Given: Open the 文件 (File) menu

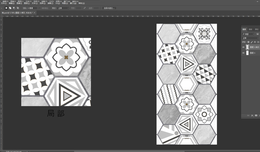Looking at the screenshot, I should click(x=4, y=3).
